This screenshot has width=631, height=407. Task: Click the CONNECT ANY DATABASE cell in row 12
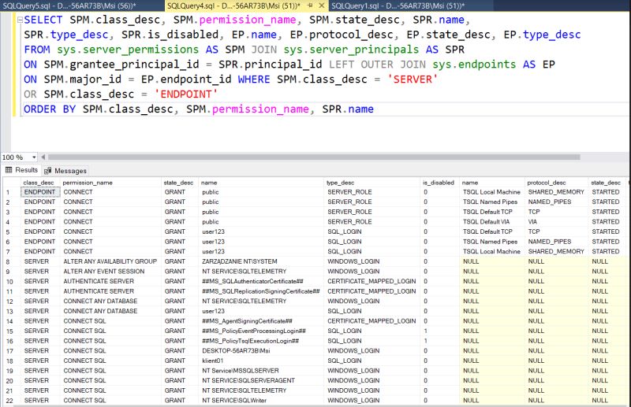[110, 302]
